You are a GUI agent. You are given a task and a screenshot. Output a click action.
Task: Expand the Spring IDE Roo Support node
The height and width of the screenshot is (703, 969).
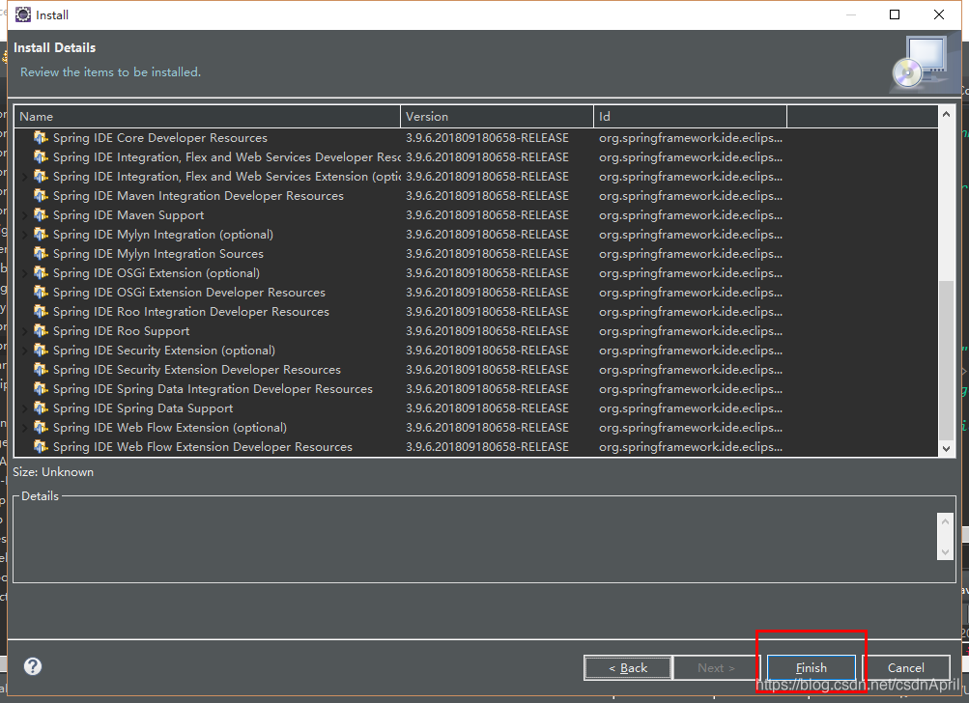25,331
